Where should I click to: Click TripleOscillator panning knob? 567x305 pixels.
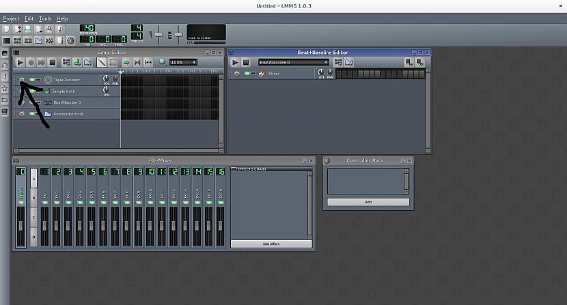[115, 78]
